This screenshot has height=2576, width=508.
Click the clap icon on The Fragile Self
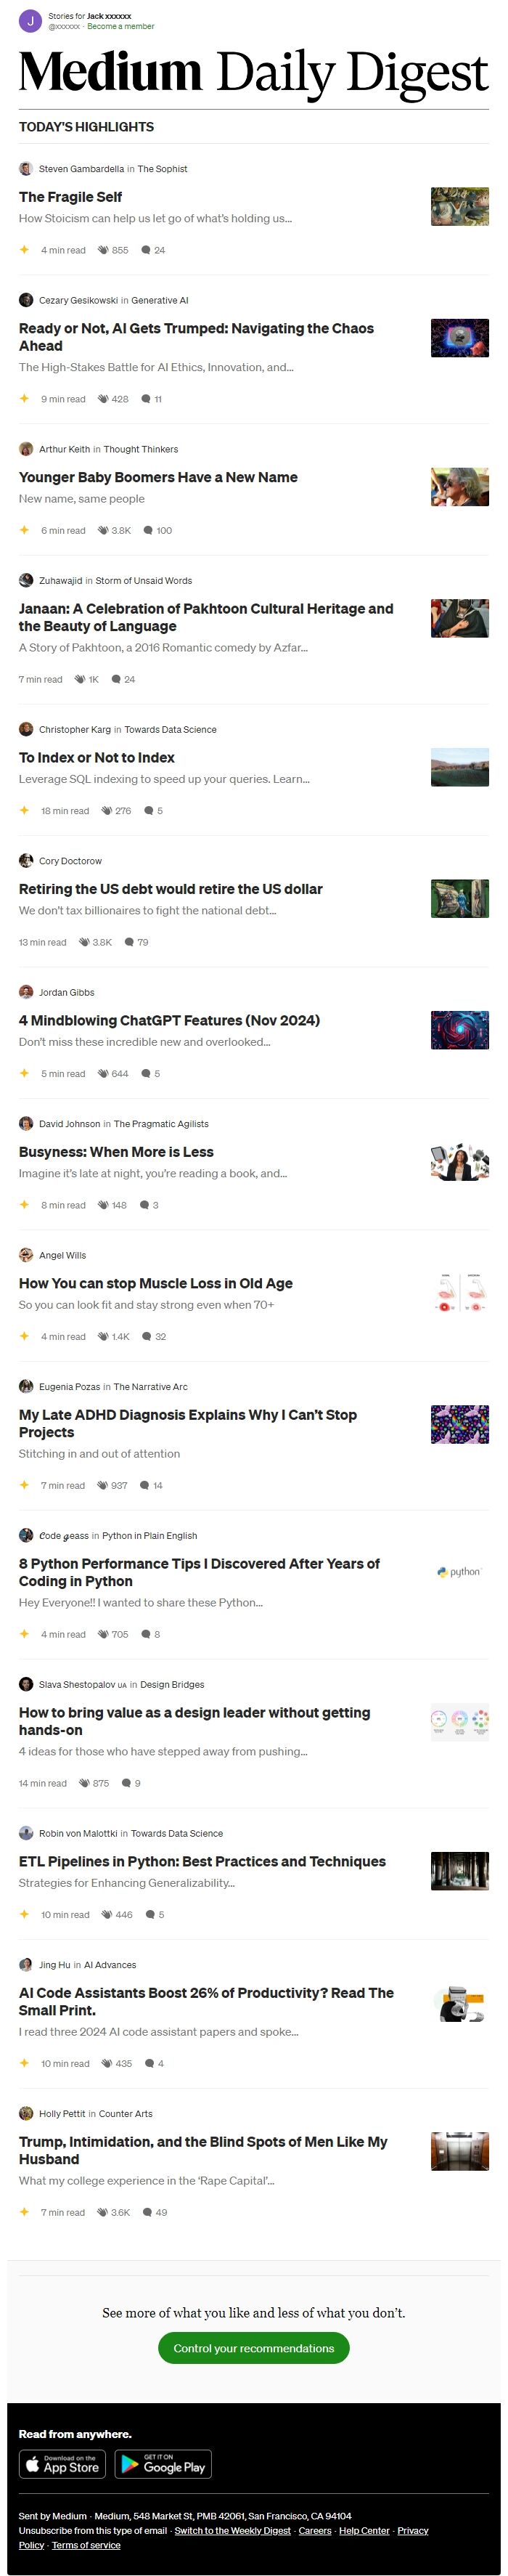[x=103, y=250]
